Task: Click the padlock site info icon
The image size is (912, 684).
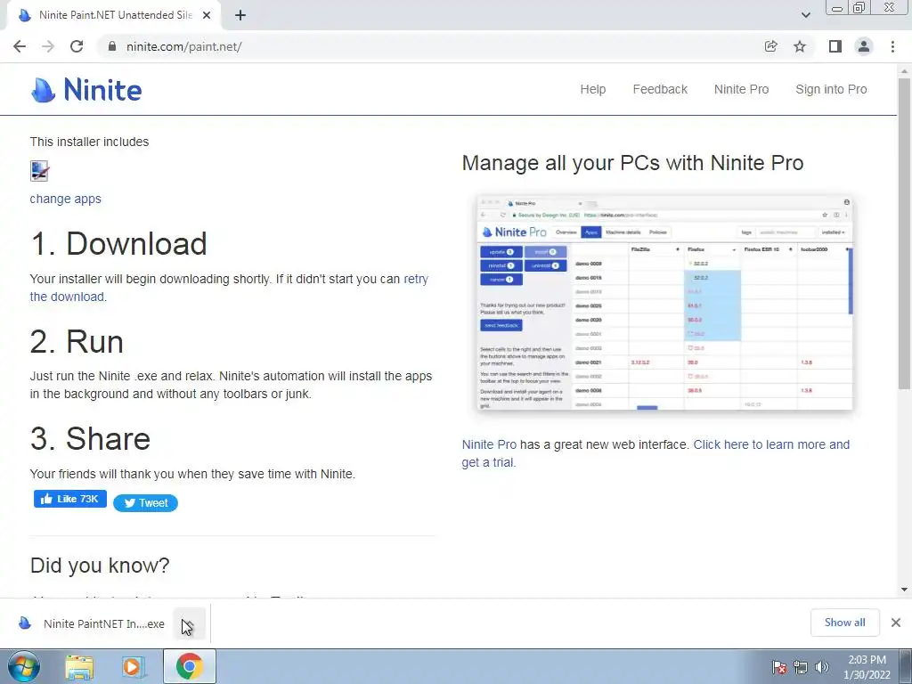Action: 112,46
